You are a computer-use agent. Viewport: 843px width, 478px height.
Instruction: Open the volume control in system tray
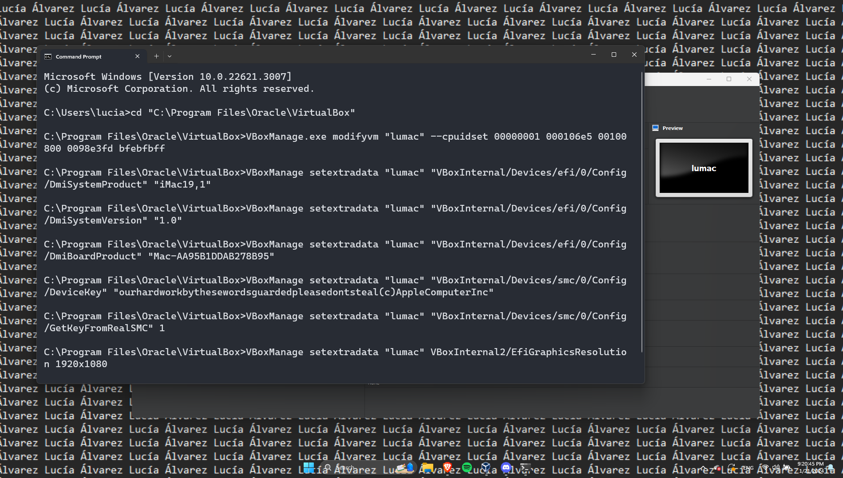click(x=776, y=468)
